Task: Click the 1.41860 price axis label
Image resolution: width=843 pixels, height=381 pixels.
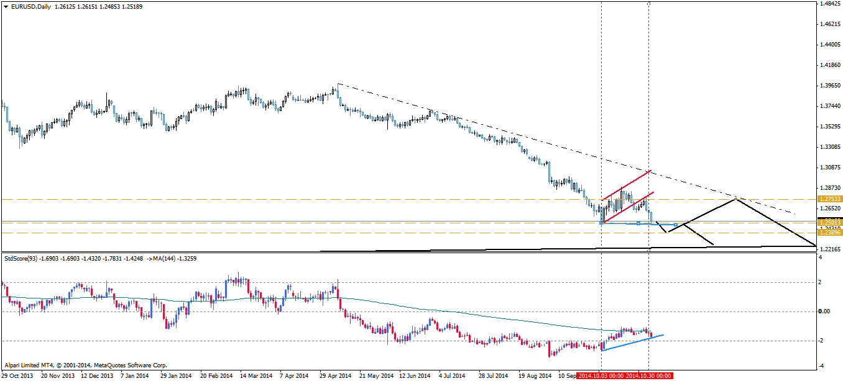Action: point(830,65)
